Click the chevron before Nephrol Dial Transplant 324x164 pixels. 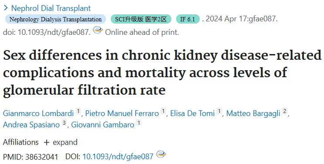[x=6, y=8]
